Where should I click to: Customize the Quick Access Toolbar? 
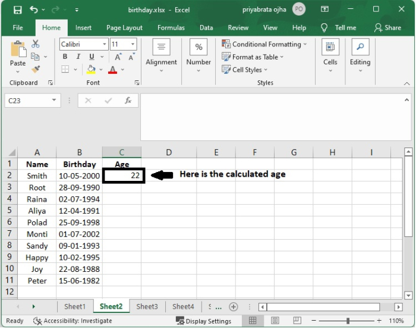click(x=77, y=10)
